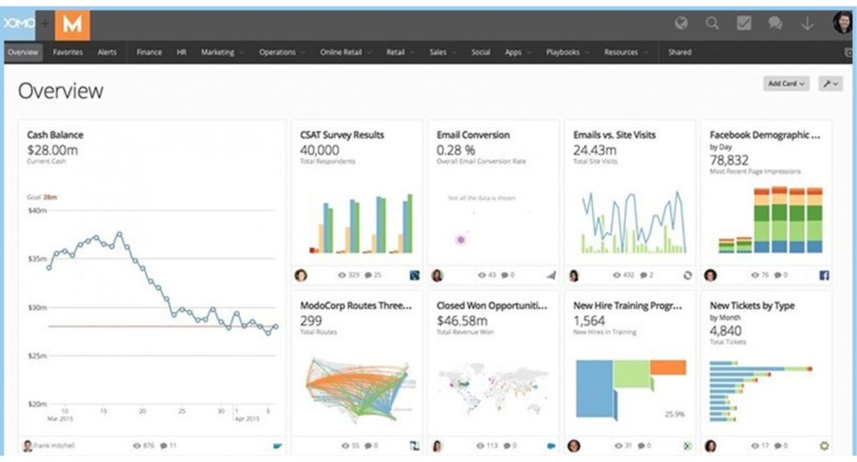Click the orange M logo tile
Image resolution: width=857 pixels, height=462 pixels.
[72, 24]
